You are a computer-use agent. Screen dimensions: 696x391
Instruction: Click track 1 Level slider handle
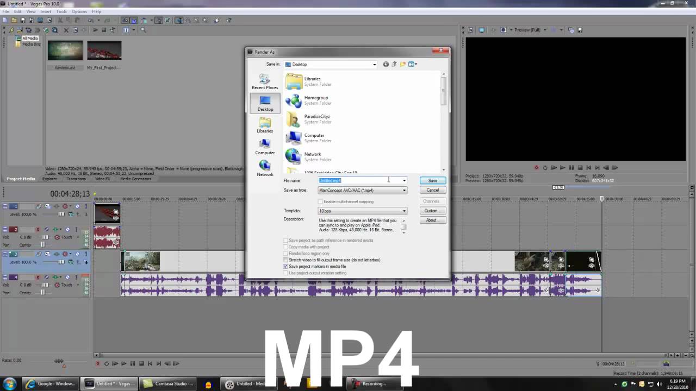click(61, 214)
